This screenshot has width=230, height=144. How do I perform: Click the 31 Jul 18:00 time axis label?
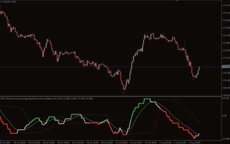point(151,142)
